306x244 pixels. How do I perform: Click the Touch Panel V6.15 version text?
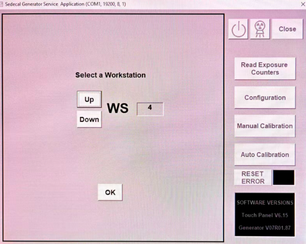(x=264, y=215)
